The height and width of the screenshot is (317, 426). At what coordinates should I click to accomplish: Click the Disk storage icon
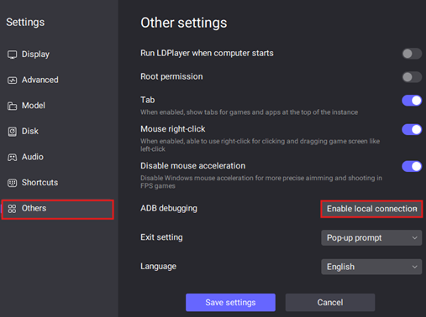[12, 132]
